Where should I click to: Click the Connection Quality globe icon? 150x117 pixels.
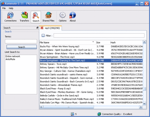point(99,114)
